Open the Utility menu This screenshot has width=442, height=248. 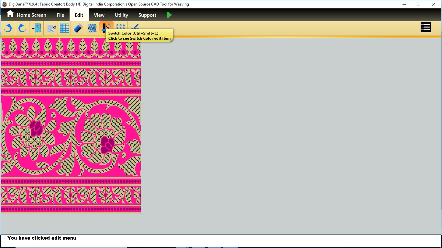[x=121, y=15]
